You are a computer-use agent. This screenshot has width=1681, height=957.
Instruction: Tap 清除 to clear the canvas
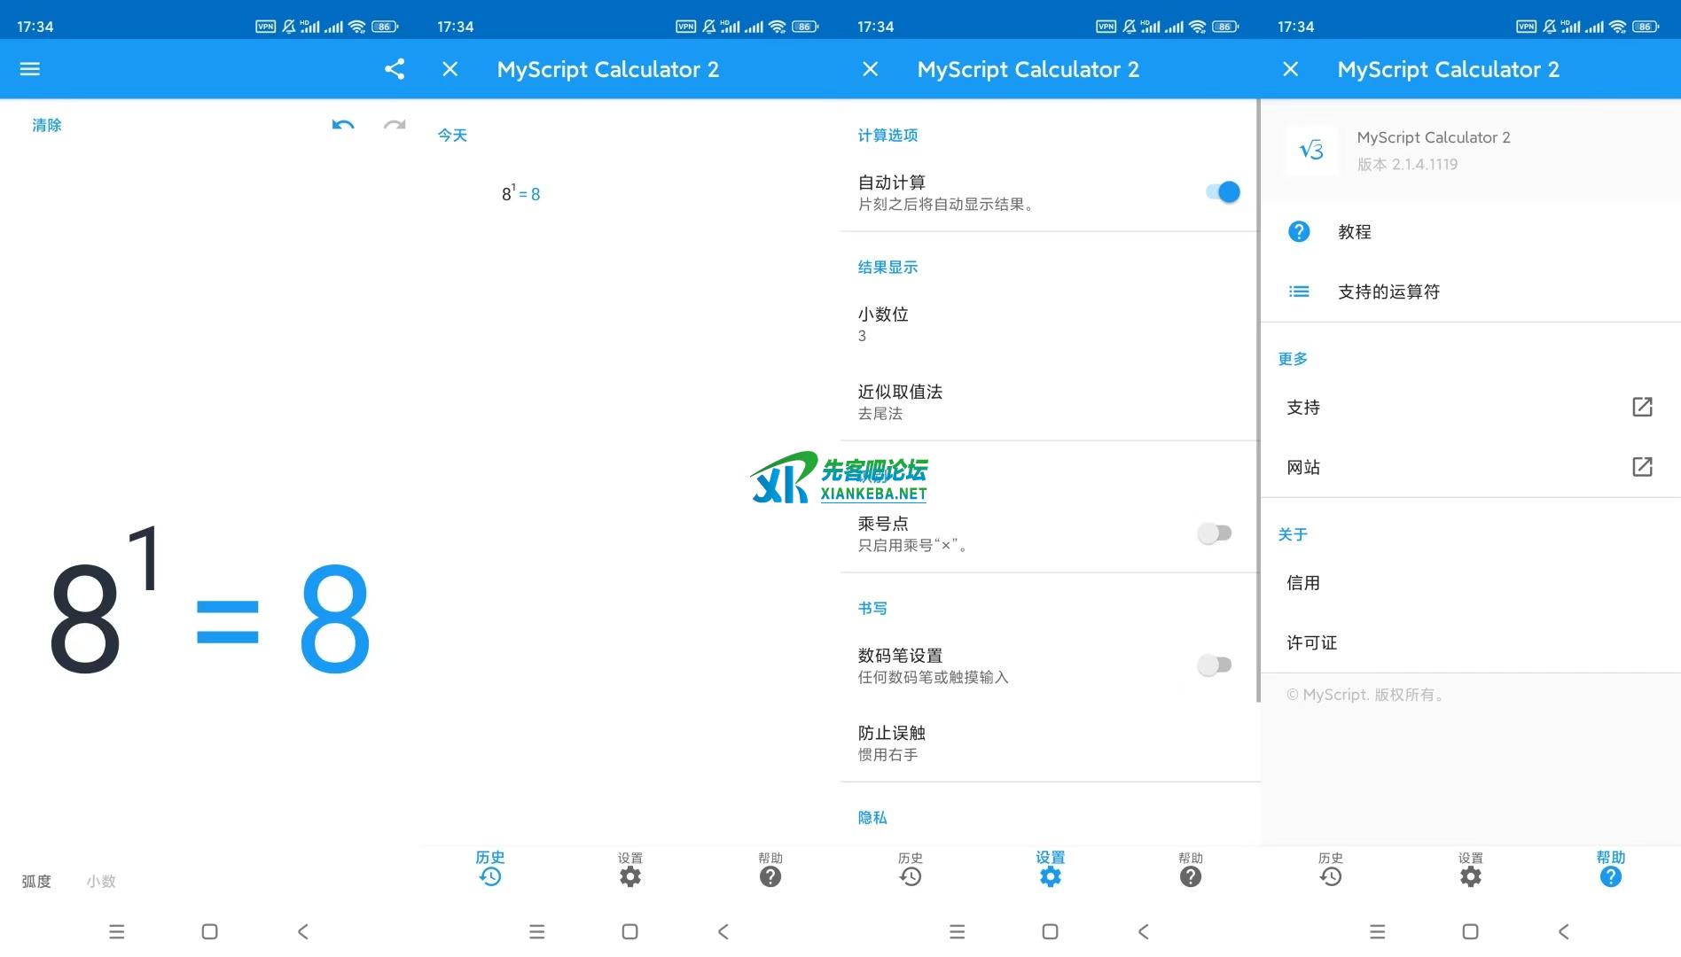pyautogui.click(x=46, y=125)
